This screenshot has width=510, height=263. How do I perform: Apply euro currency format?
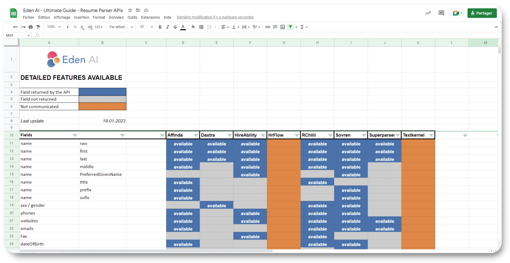click(68, 27)
